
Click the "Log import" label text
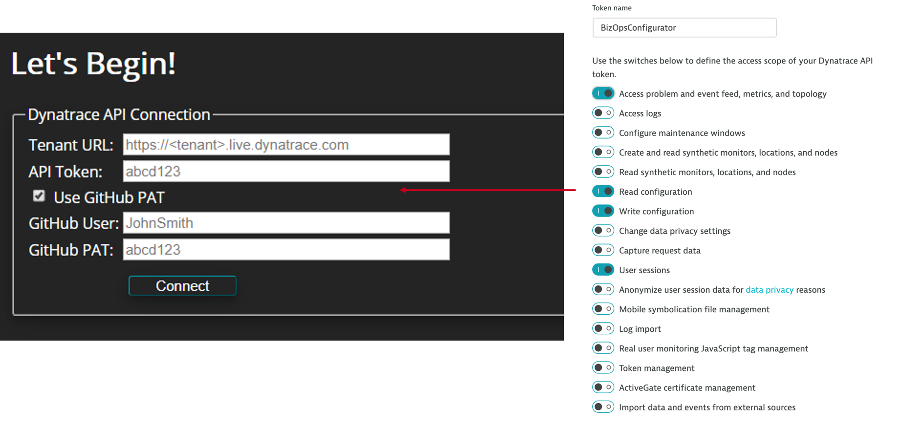pos(640,329)
